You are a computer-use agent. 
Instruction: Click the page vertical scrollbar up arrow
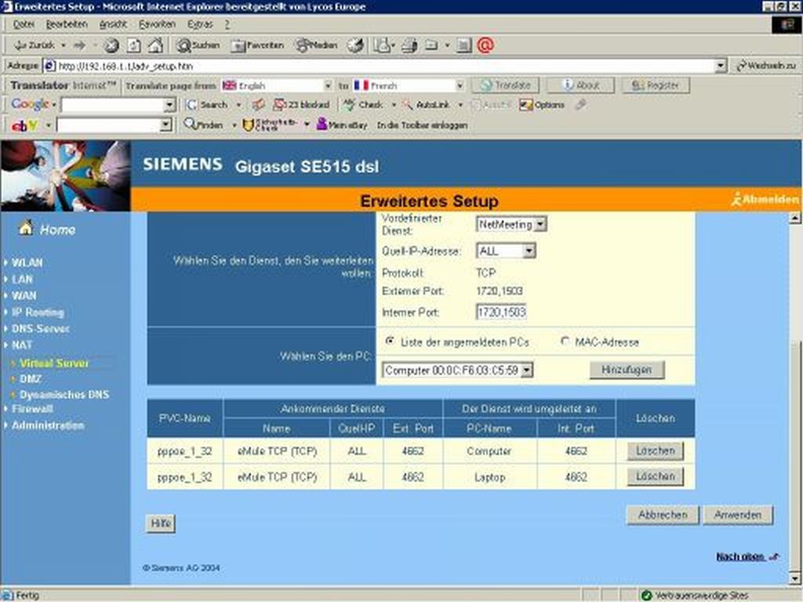[x=794, y=218]
